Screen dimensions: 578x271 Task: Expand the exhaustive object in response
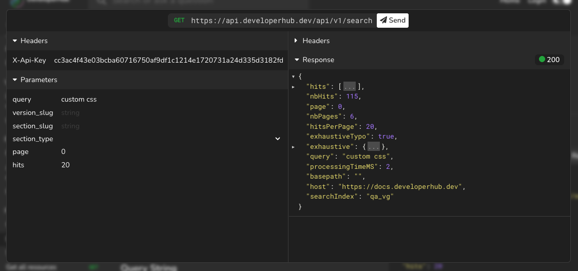[x=293, y=147]
